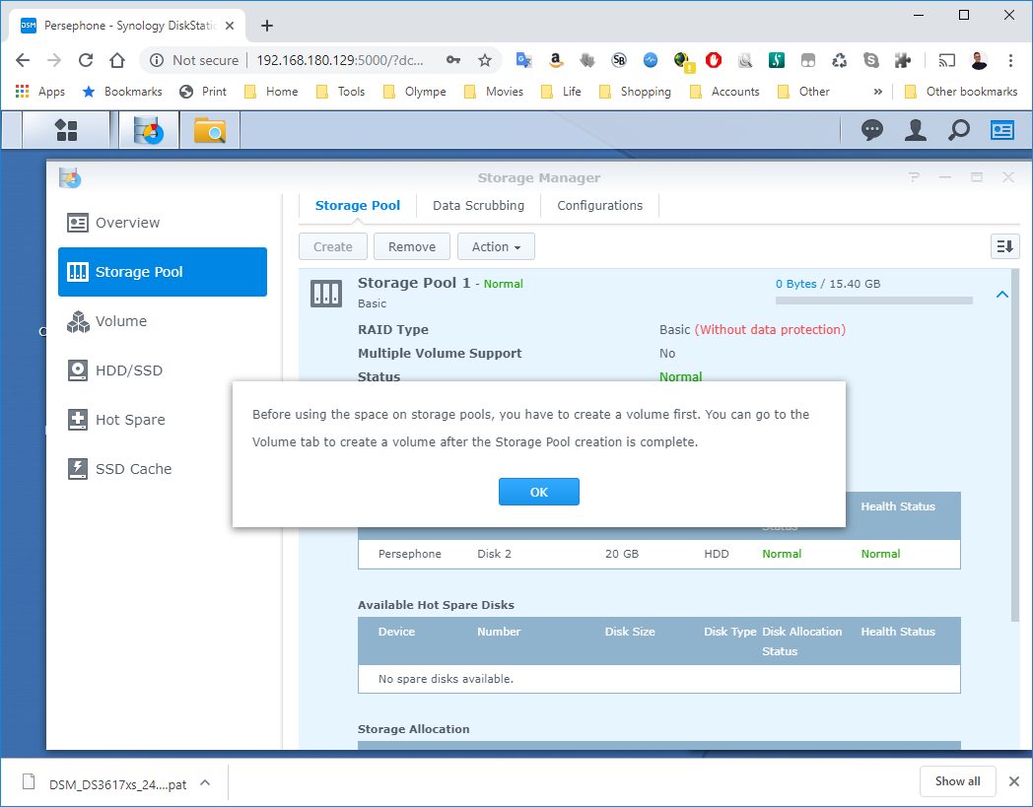This screenshot has height=807, width=1033.
Task: Switch to the Storage Pool tab
Action: 358,206
